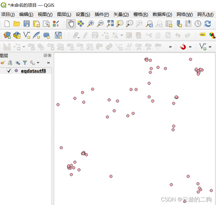
Task: Select the Pan Map hand tool
Action: (71, 24)
